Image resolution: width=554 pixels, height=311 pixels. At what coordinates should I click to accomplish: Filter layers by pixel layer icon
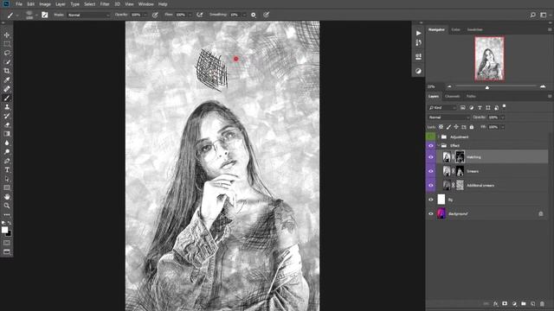(x=462, y=107)
